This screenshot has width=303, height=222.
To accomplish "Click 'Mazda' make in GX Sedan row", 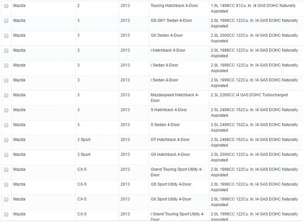I will (19, 35).
